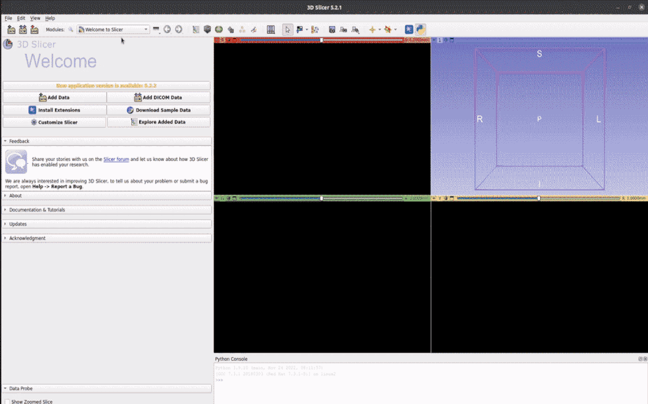Screen dimensions: 648x404
Task: Collapse the Data Probe panel
Action: [x=107, y=388]
